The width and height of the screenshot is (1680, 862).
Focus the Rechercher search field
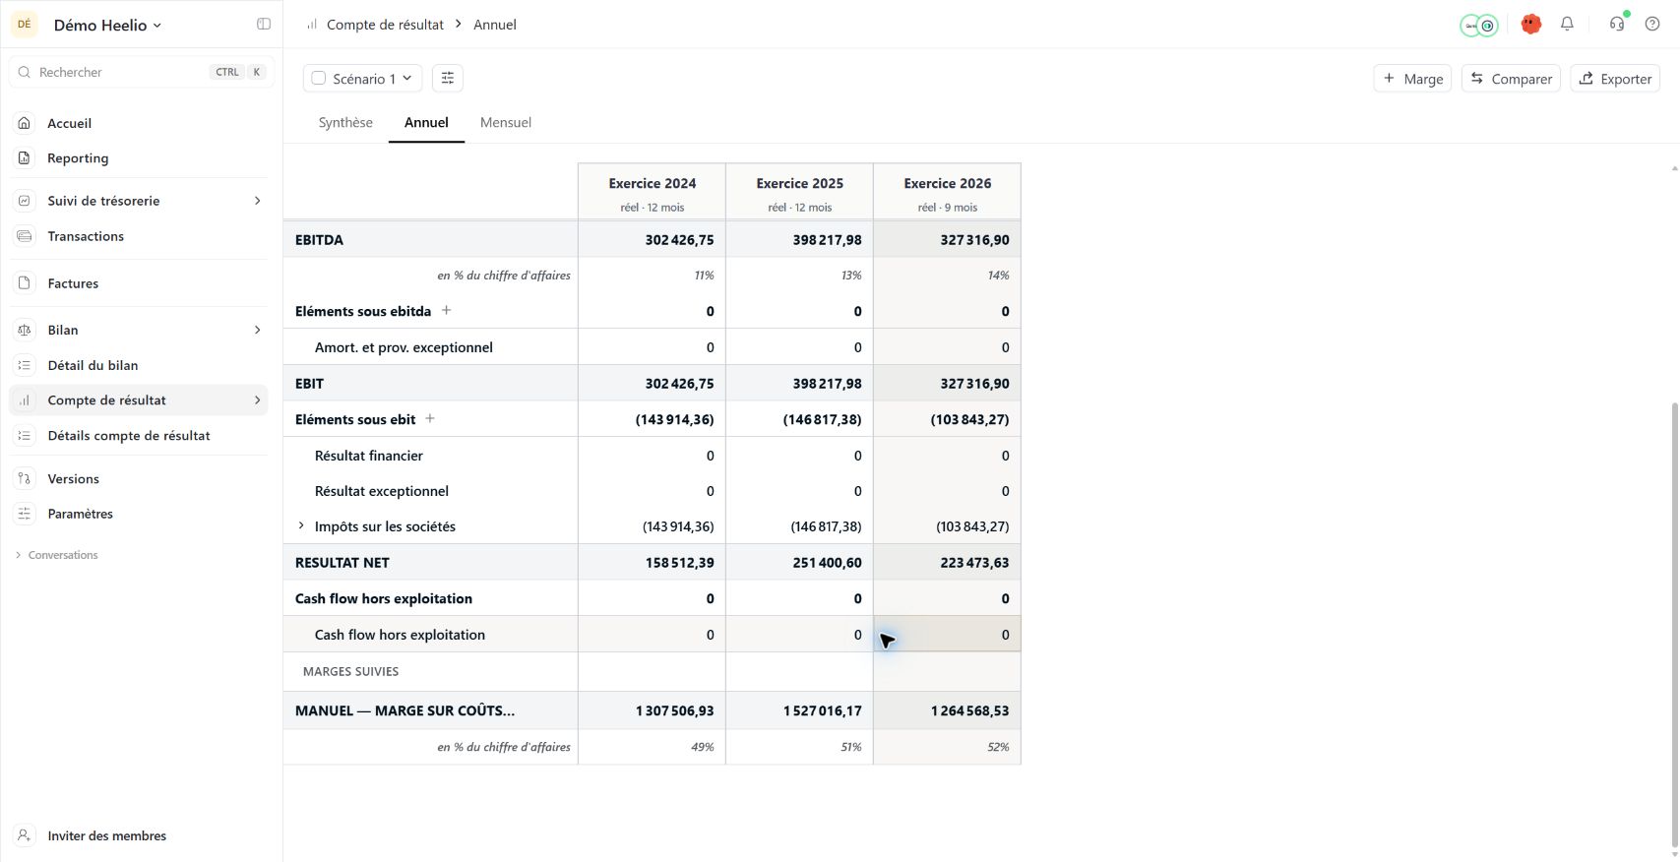pyautogui.click(x=142, y=72)
